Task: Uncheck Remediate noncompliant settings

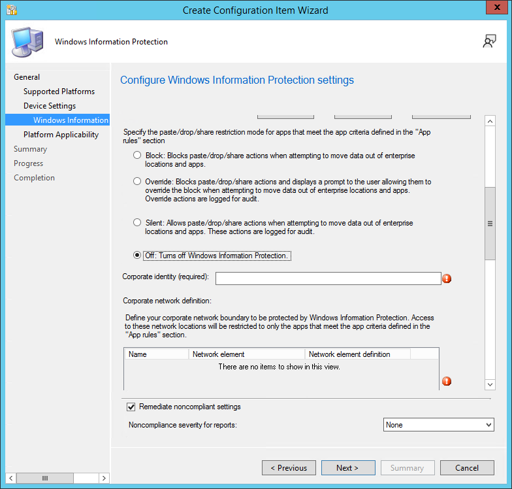Action: 131,407
